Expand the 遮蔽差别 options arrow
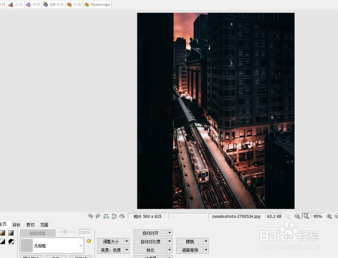Viewport: 338px width, 258px height. click(206, 250)
